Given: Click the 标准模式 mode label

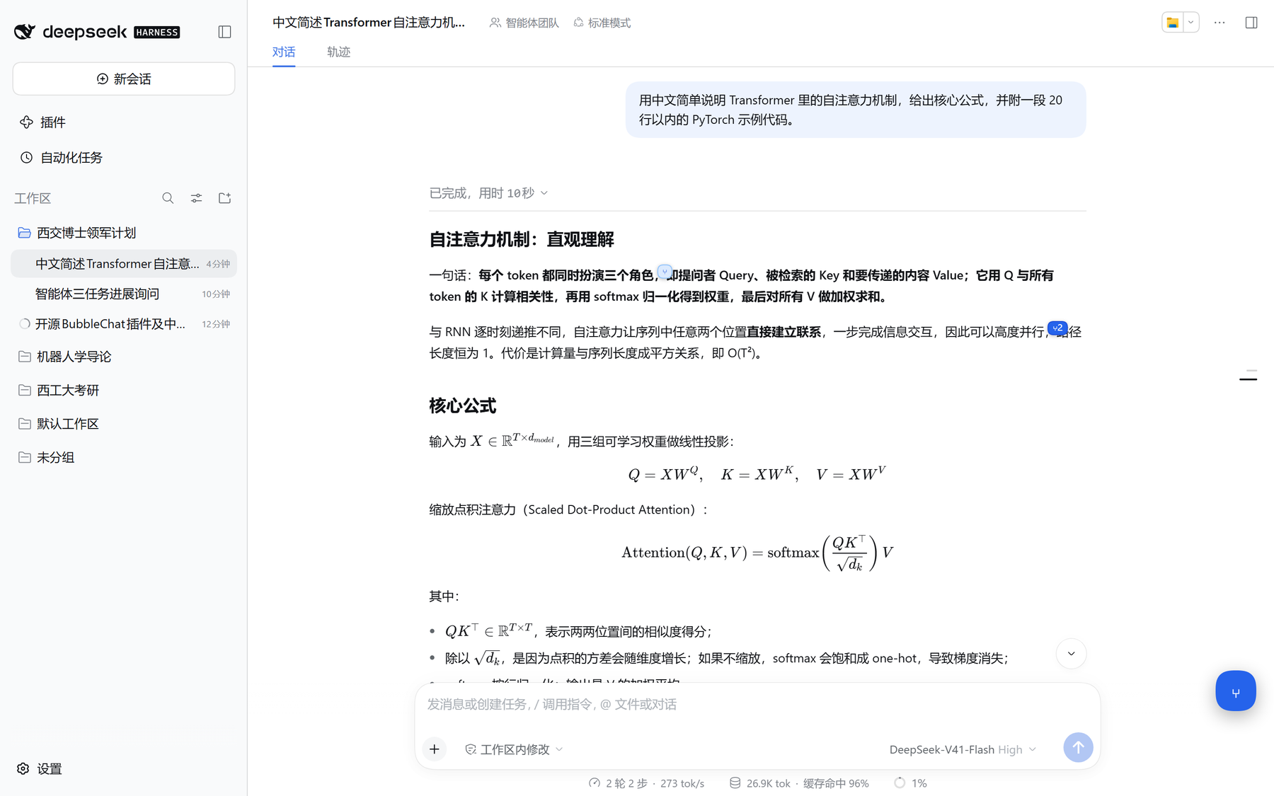Looking at the screenshot, I should tap(602, 23).
